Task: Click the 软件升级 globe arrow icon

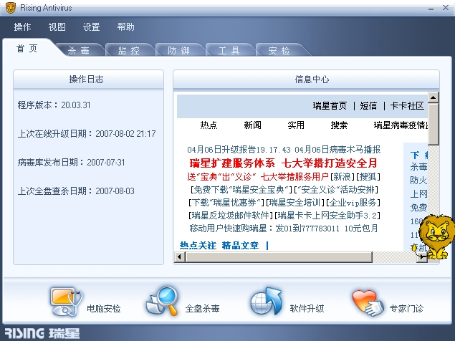Action: (266, 302)
